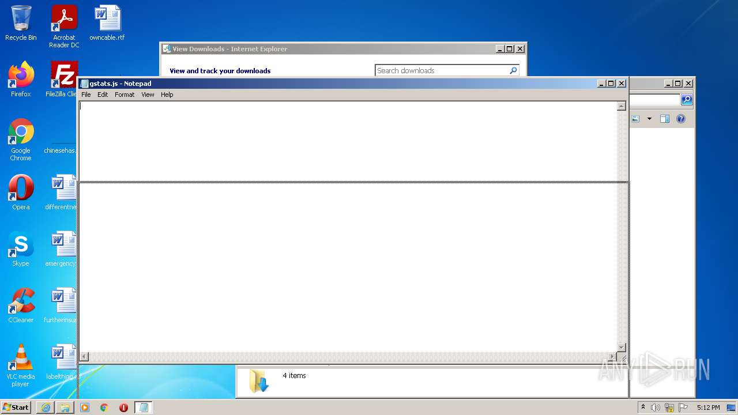The width and height of the screenshot is (738, 415).
Task: Open the Recycle Bin desktop icon
Action: [21, 23]
